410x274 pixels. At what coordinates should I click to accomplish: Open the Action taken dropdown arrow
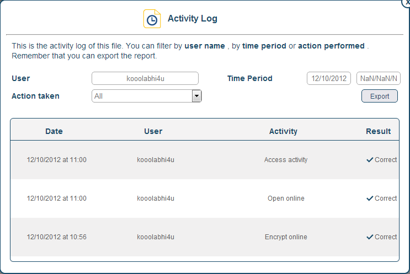196,96
